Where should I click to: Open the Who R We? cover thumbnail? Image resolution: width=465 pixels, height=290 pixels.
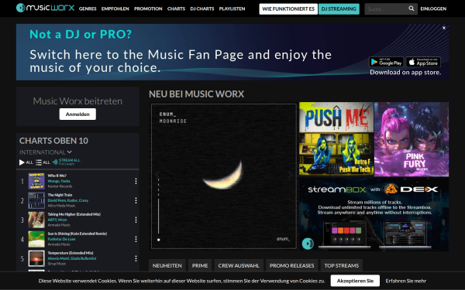click(36, 181)
